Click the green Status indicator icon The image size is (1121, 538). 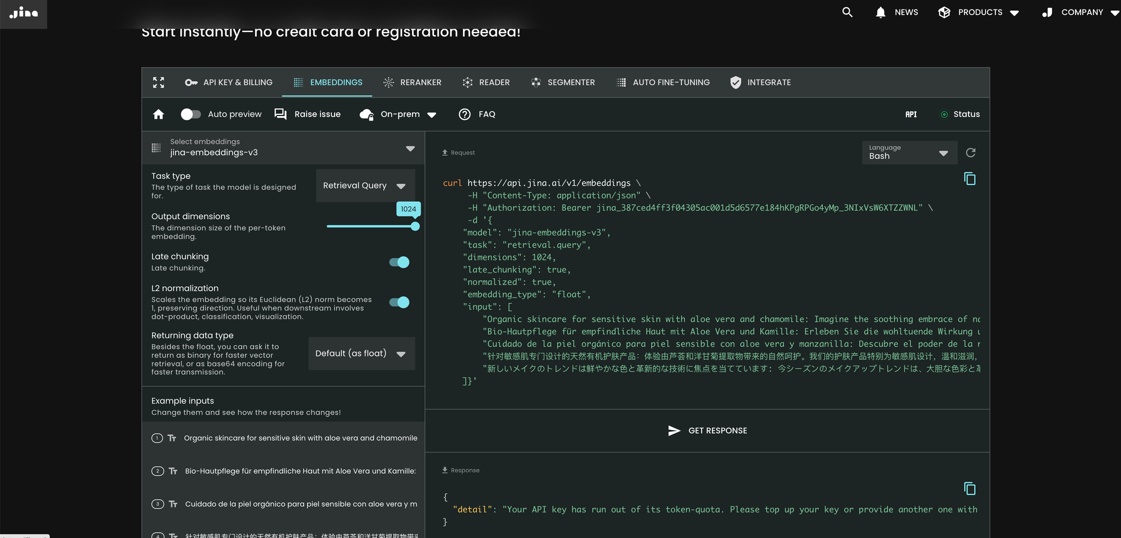[944, 114]
